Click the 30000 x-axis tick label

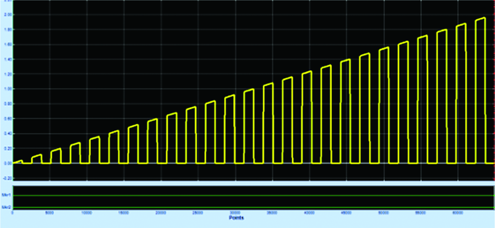[x=235, y=213]
